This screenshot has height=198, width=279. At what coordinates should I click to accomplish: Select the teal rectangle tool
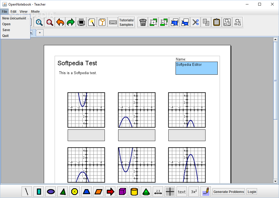coord(39,192)
